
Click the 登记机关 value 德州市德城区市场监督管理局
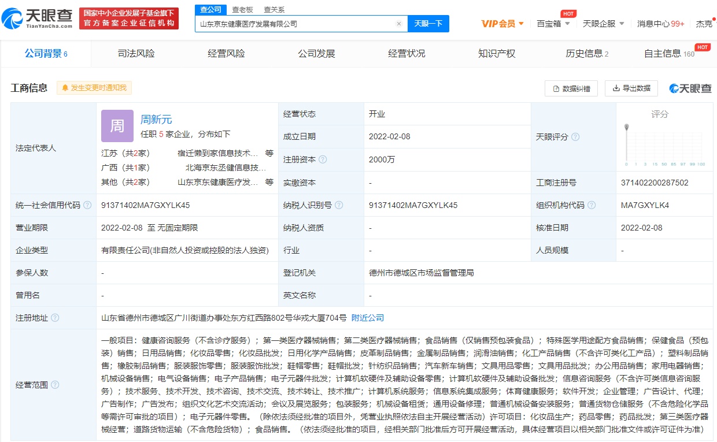click(422, 273)
